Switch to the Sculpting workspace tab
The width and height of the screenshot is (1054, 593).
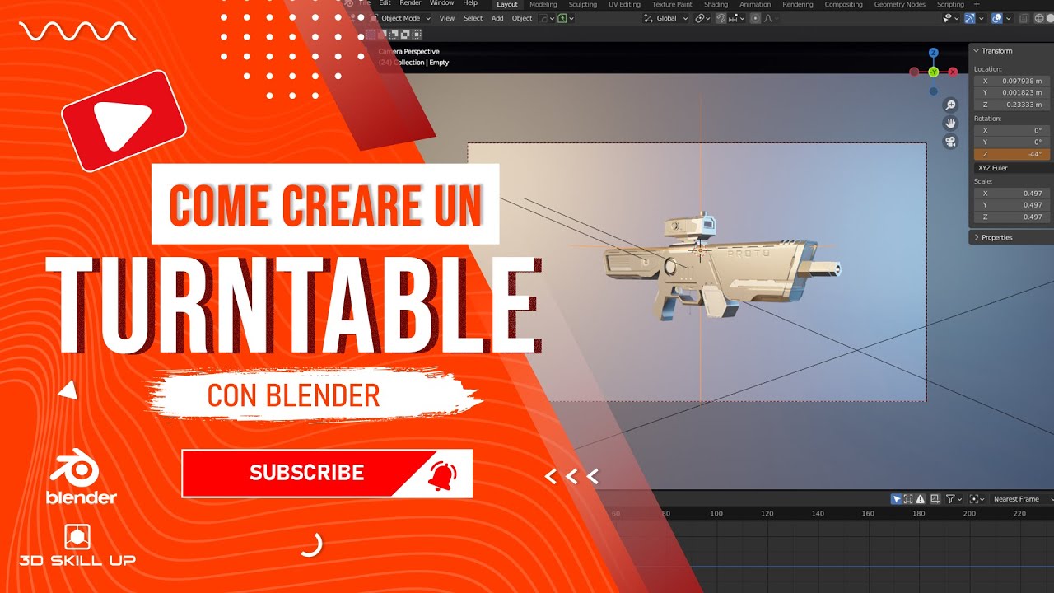tap(583, 4)
